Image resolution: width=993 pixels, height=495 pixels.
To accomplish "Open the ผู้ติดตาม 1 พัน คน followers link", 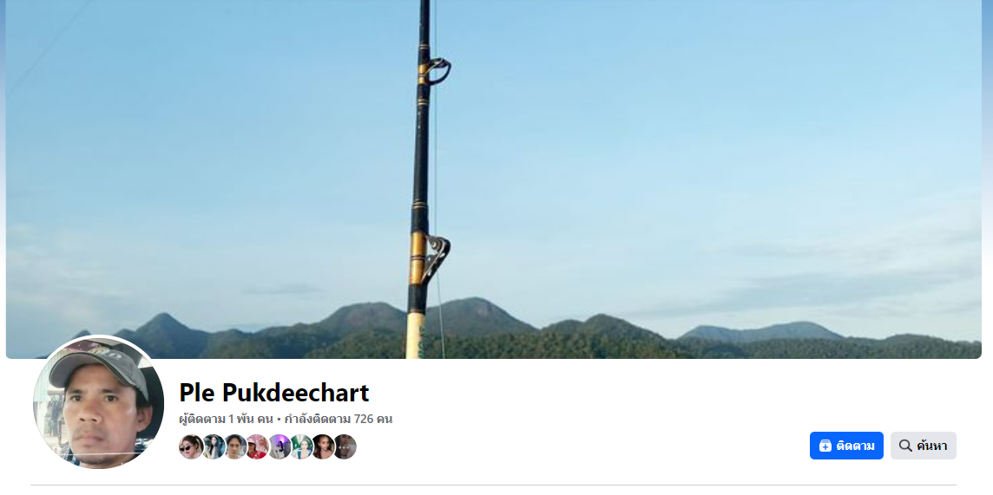I will click(226, 419).
